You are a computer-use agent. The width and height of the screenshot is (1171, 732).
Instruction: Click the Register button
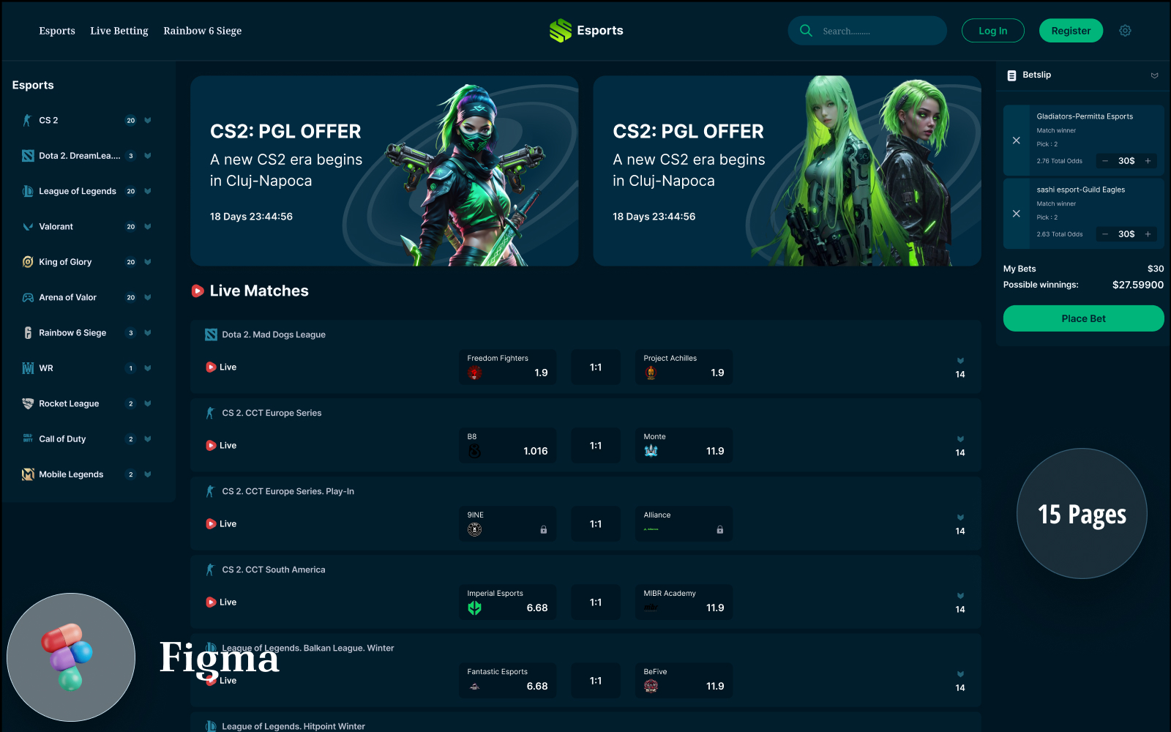1071,31
